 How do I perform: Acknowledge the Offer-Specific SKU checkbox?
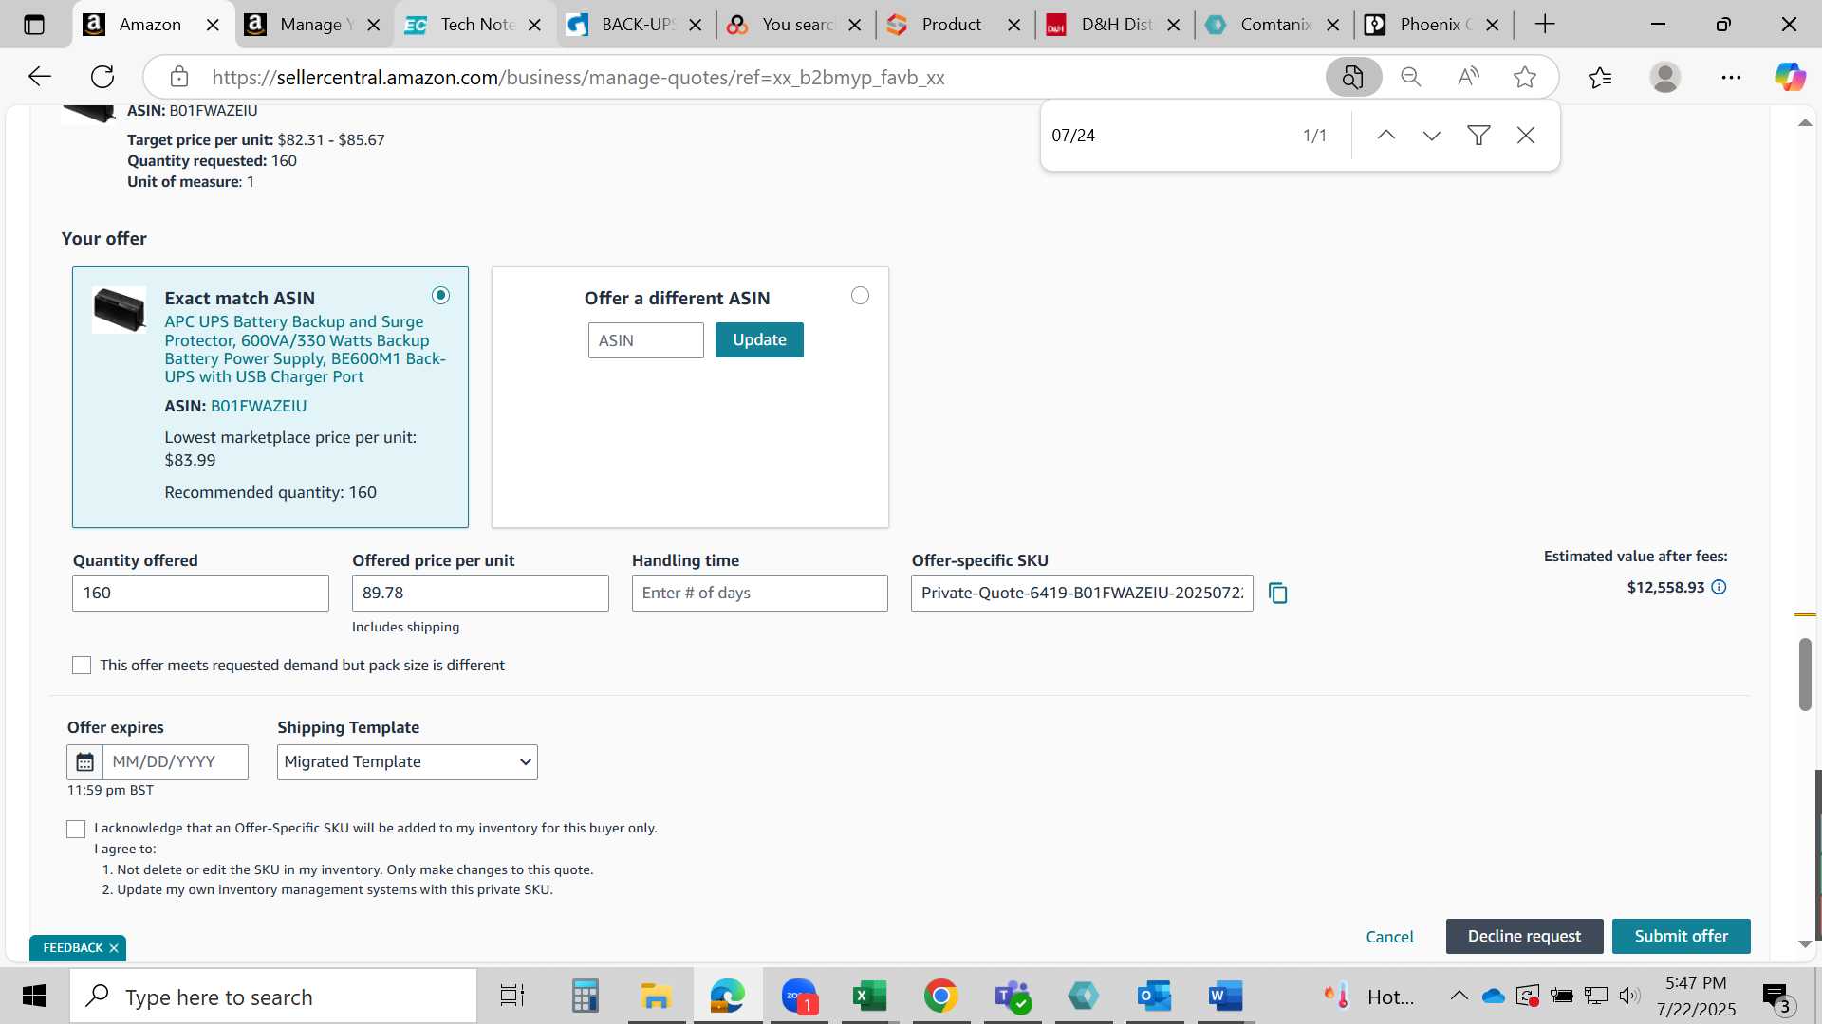click(76, 830)
